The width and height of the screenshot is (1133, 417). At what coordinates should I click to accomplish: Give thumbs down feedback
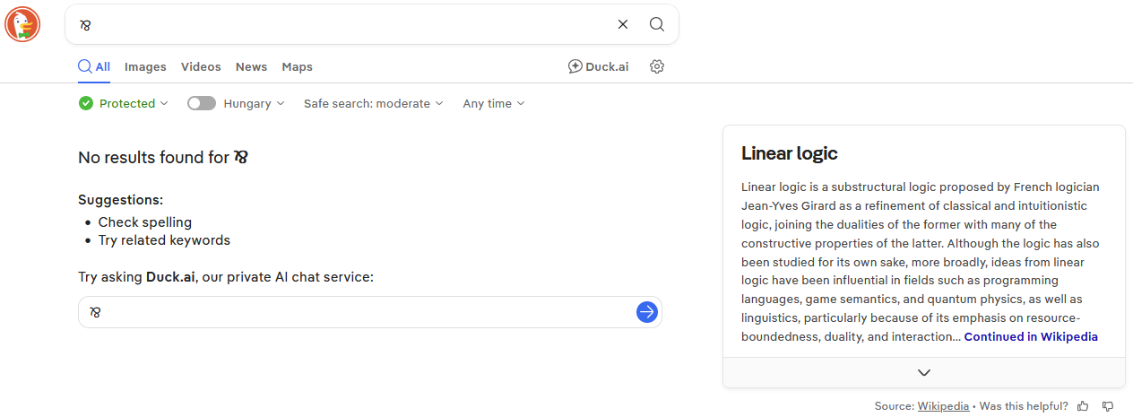pos(1108,406)
